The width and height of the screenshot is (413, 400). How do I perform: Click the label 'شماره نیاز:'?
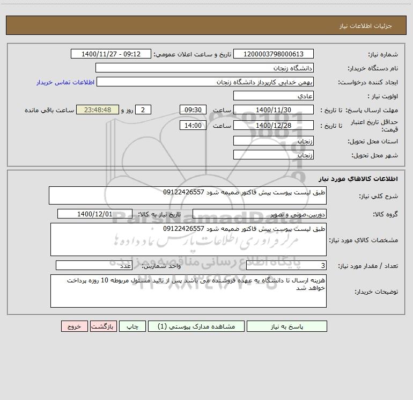coord(383,54)
